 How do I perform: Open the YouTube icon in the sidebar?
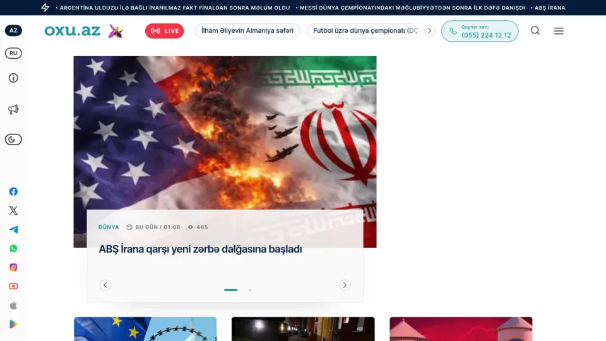(13, 286)
